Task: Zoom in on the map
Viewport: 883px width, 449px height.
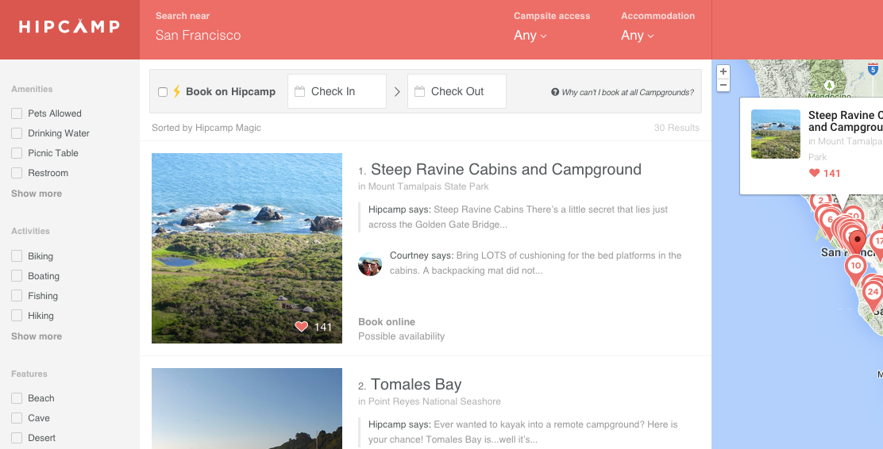Action: [723, 72]
